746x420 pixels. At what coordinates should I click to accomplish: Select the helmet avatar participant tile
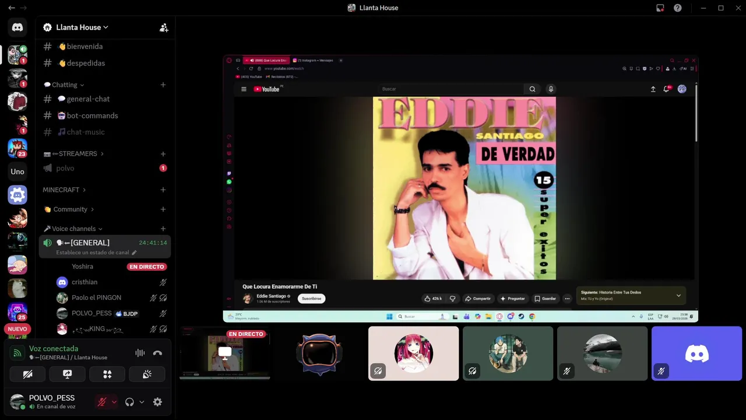click(x=319, y=353)
